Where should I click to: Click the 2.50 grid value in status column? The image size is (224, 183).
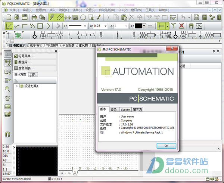point(6,147)
